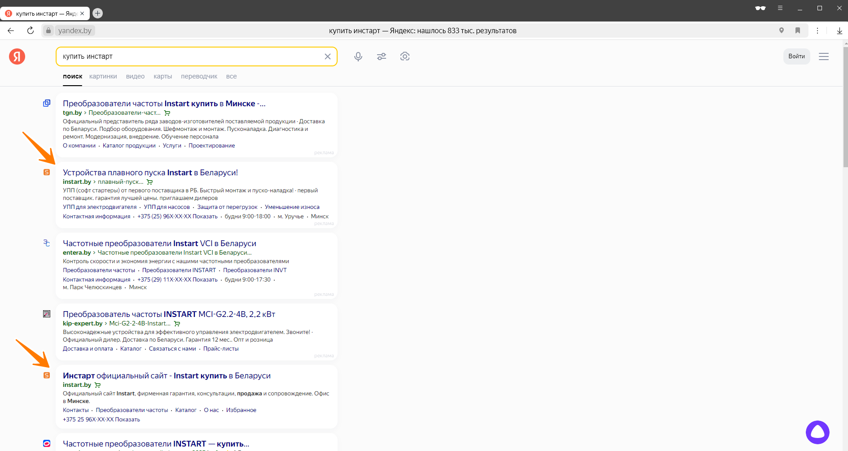Open downloads arrow icon
Screen dimensions: 848x451
click(839, 30)
